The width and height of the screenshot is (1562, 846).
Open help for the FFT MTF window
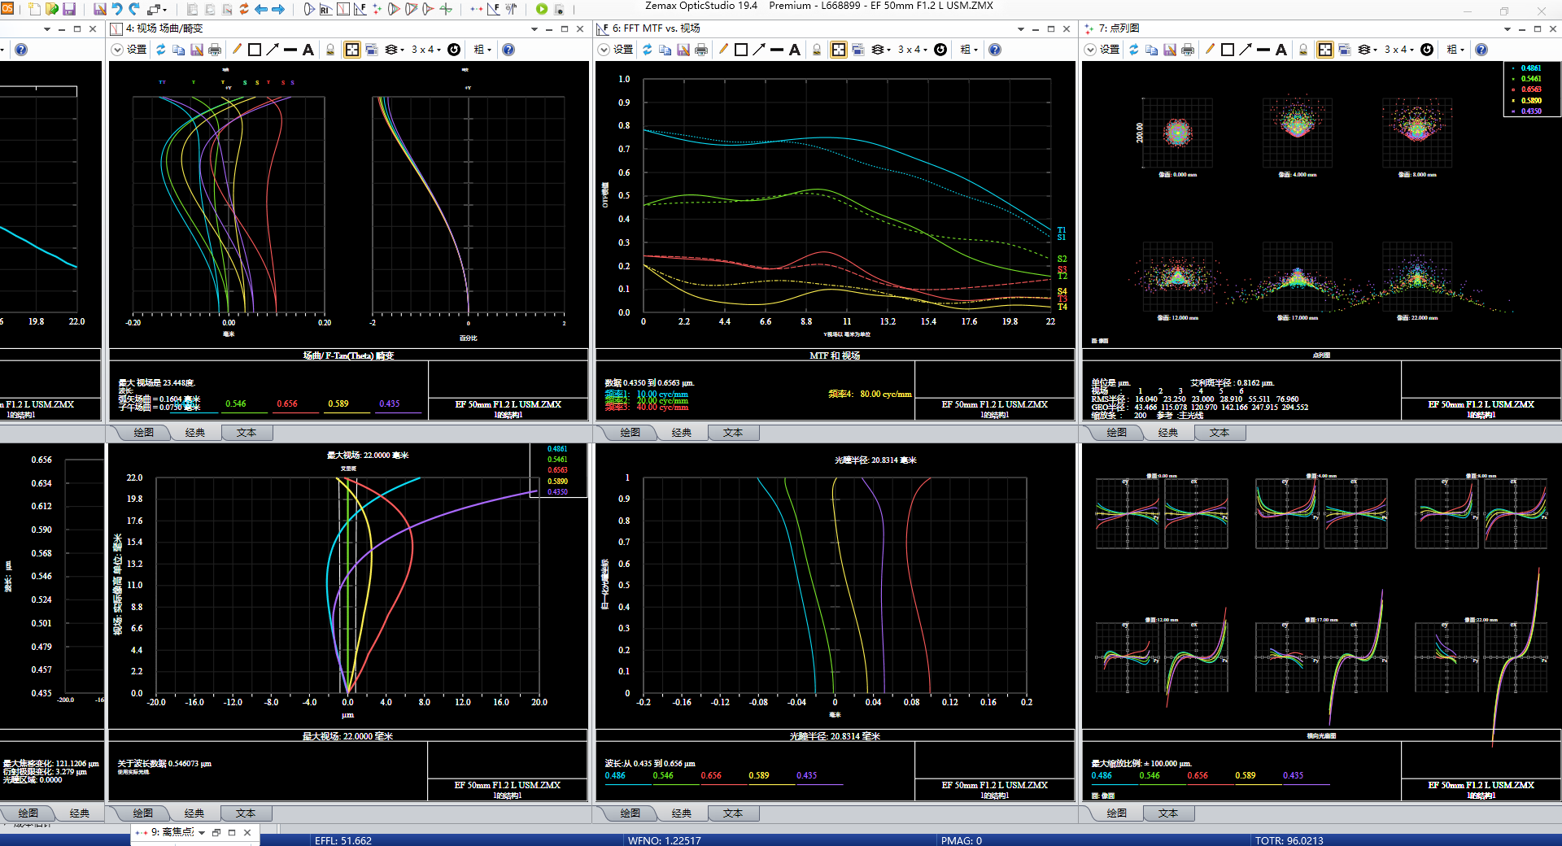coord(995,50)
